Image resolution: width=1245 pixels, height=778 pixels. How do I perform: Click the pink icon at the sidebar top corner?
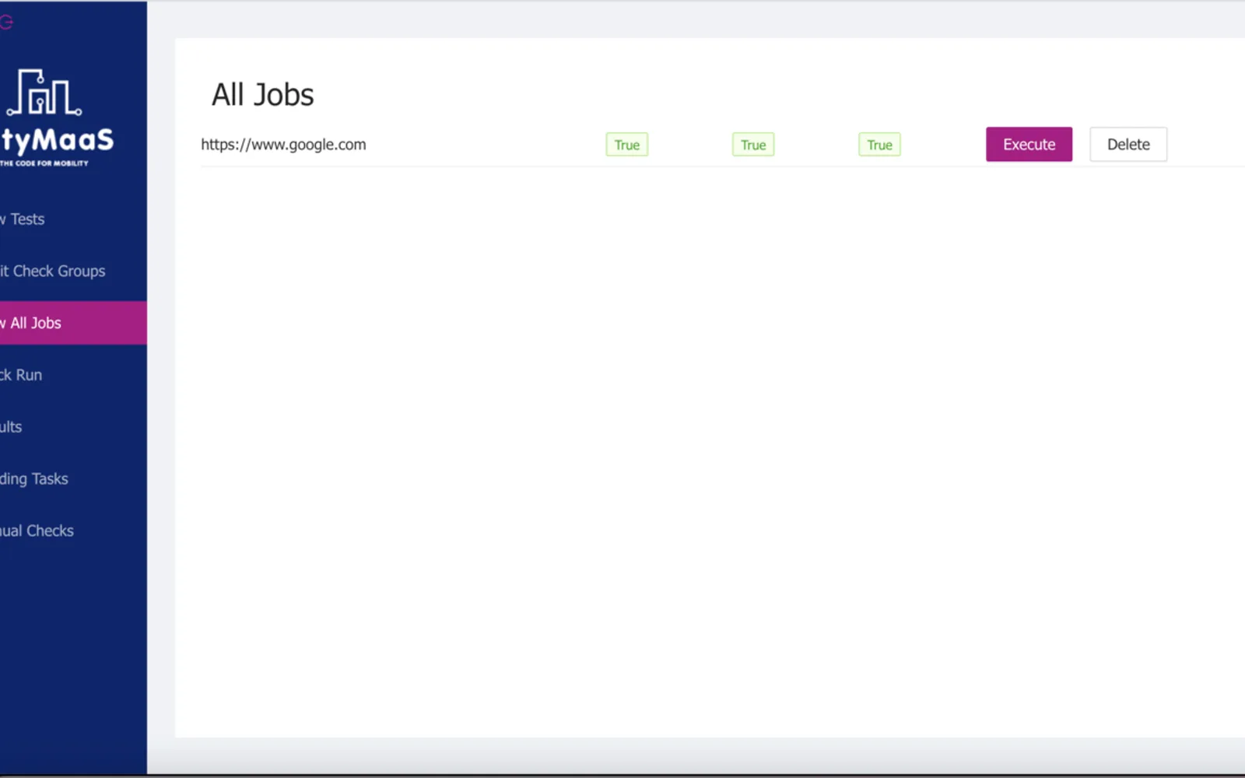(7, 22)
